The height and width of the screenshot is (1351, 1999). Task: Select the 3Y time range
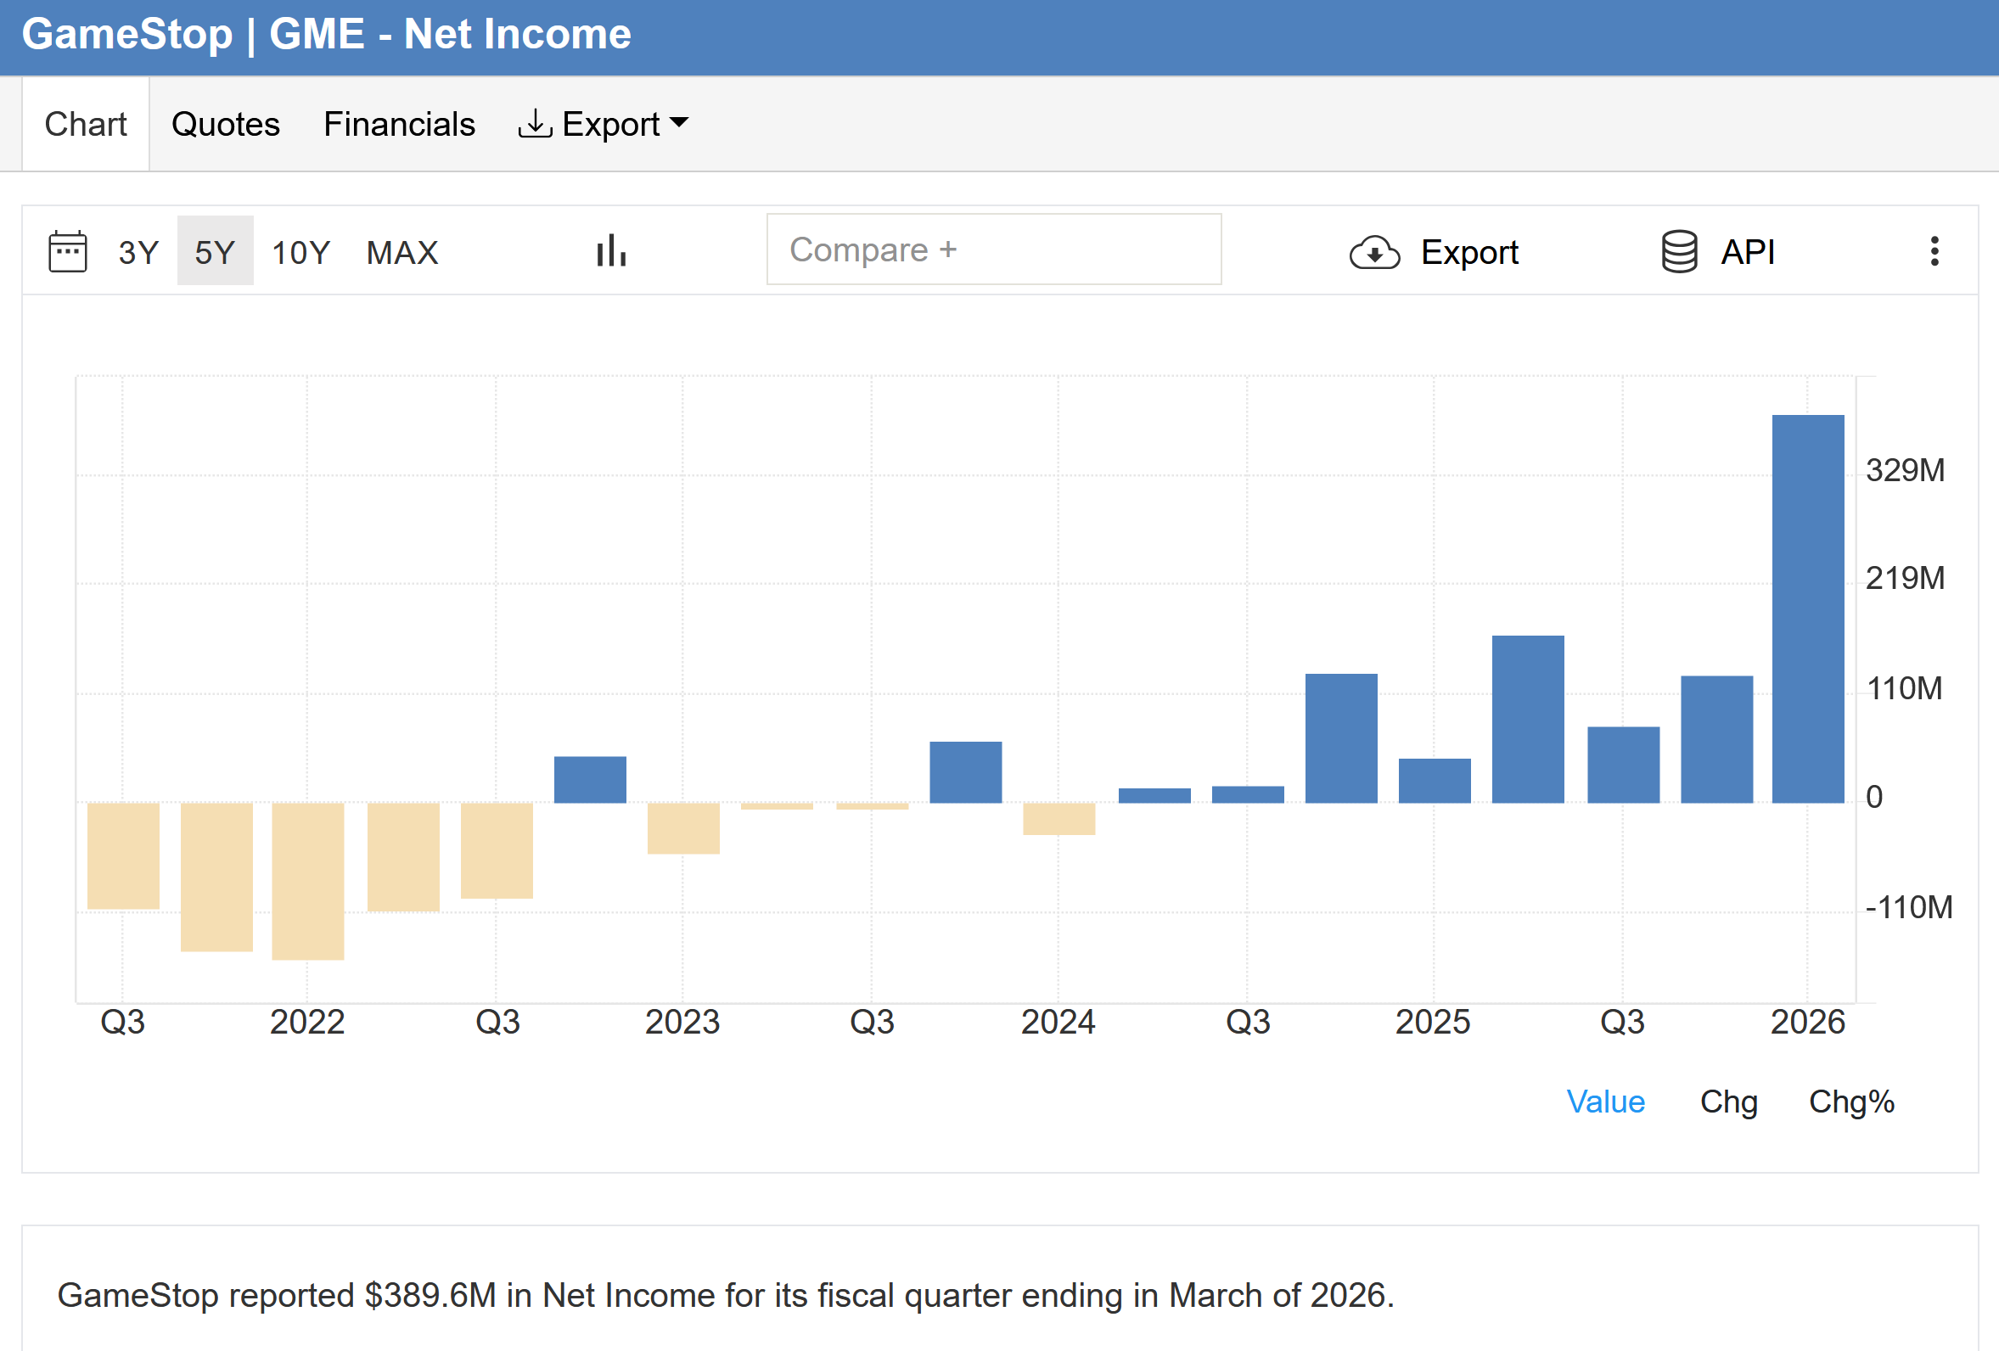pyautogui.click(x=138, y=252)
